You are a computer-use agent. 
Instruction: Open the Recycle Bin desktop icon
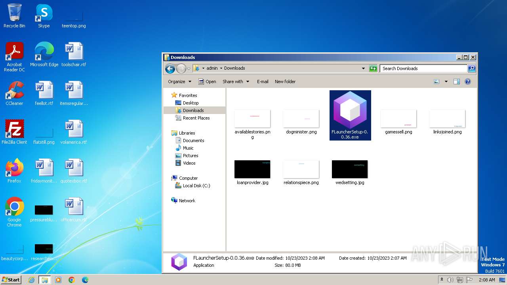tap(14, 16)
